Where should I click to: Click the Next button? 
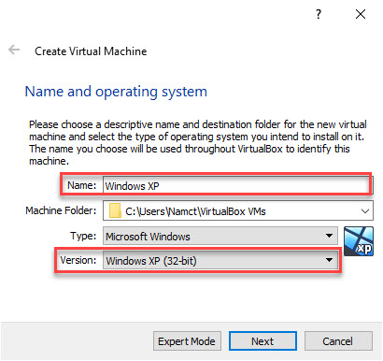[x=262, y=341]
